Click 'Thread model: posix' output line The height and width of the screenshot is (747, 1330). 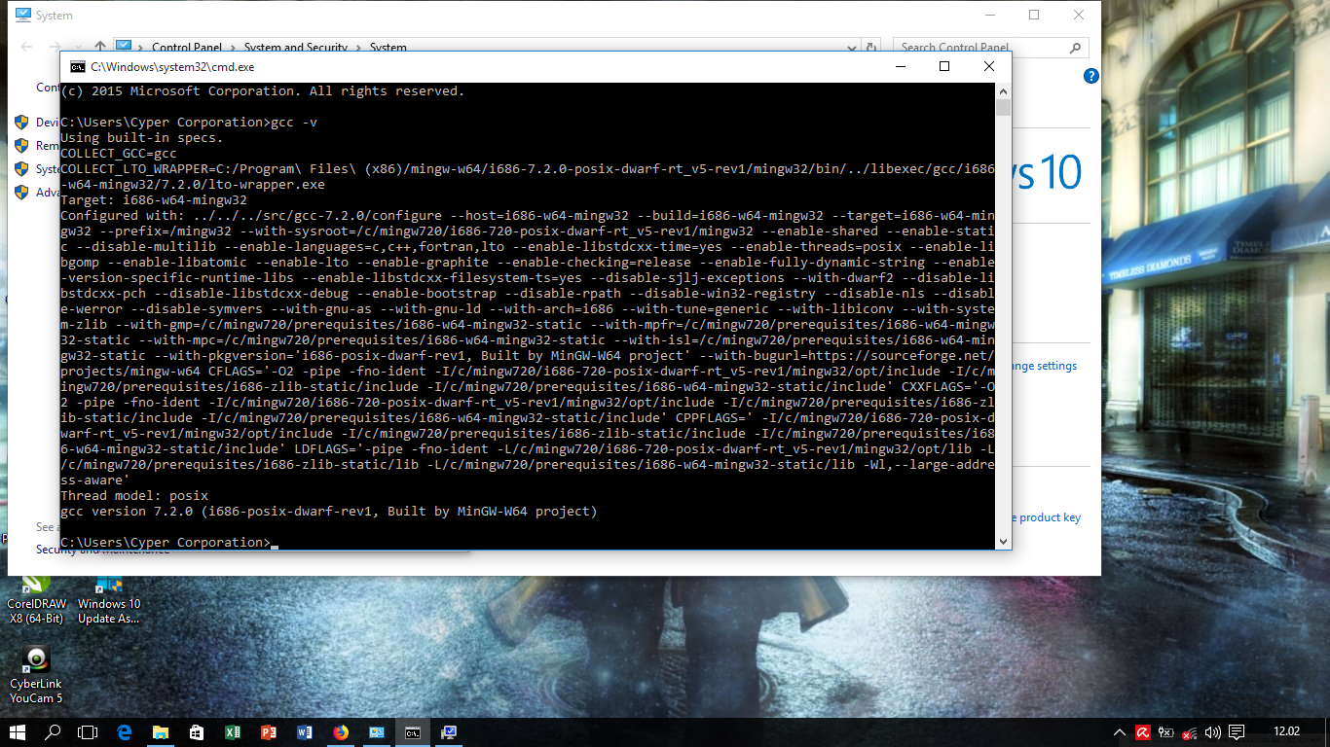(134, 495)
